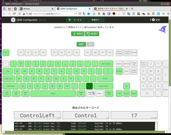Screen dimensions: 171x135
Task: Click the Control key display box
Action: point(86,115)
